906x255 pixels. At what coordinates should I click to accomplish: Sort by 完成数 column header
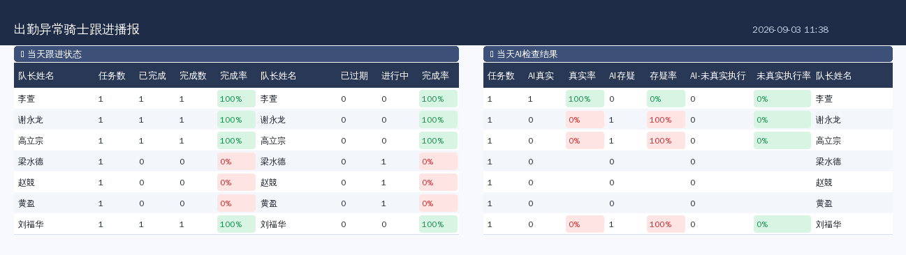193,75
